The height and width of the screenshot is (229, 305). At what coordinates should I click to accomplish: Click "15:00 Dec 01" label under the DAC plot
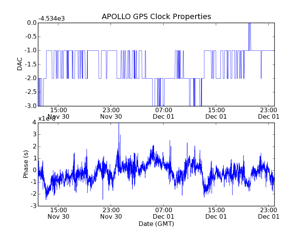[x=216, y=113]
